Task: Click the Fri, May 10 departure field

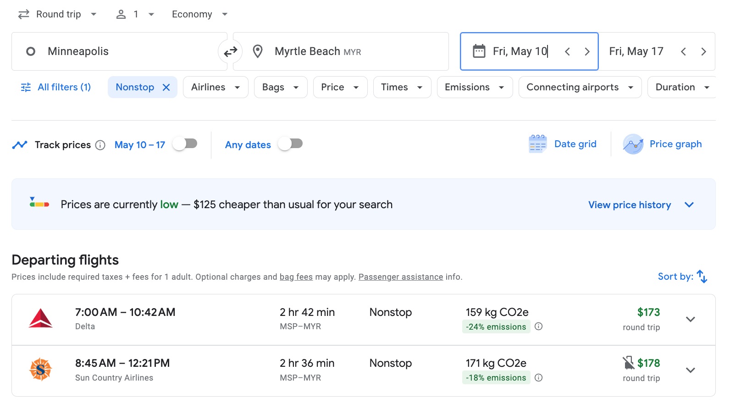Action: tap(529, 51)
